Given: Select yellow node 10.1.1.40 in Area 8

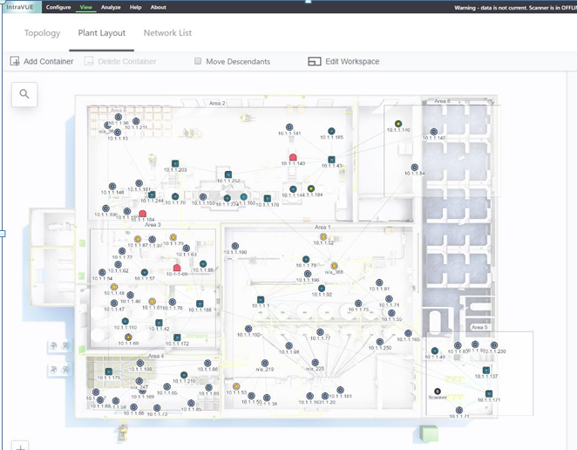Looking at the screenshot, I should pos(398,124).
